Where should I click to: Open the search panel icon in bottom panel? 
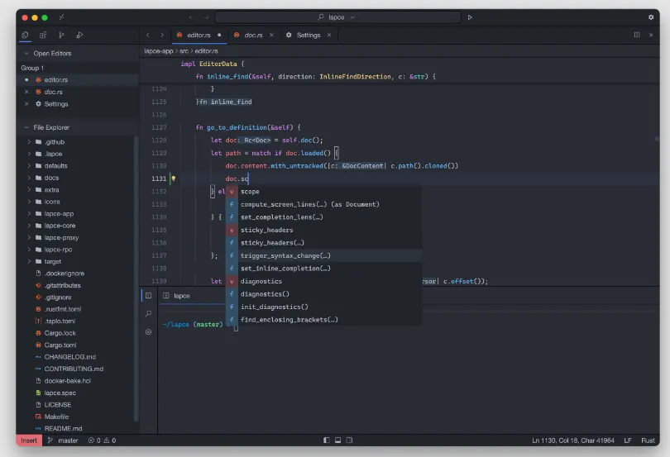[148, 313]
